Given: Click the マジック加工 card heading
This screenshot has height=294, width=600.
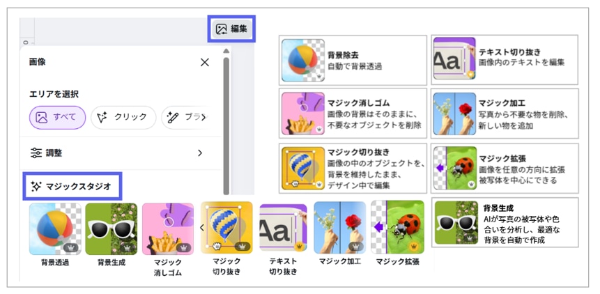Looking at the screenshot, I should [x=502, y=103].
